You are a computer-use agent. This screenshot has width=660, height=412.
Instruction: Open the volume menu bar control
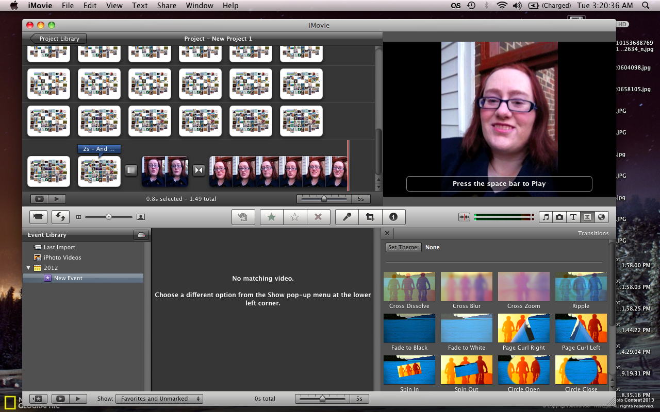(x=517, y=6)
